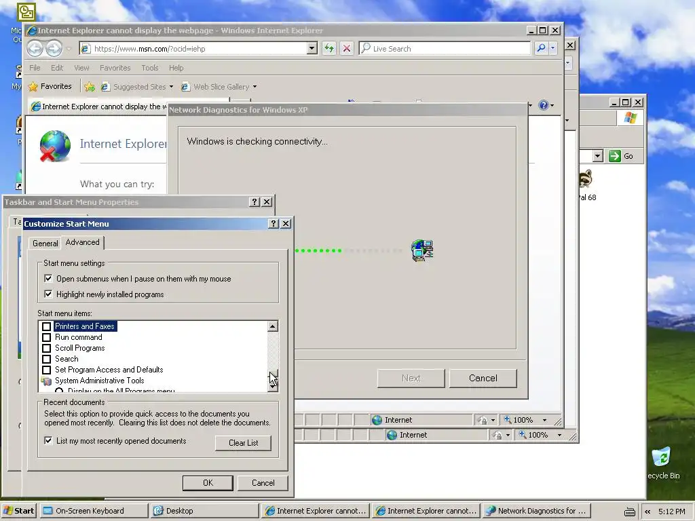The image size is (695, 521).
Task: Click the red Stop loading icon
Action: tap(347, 48)
